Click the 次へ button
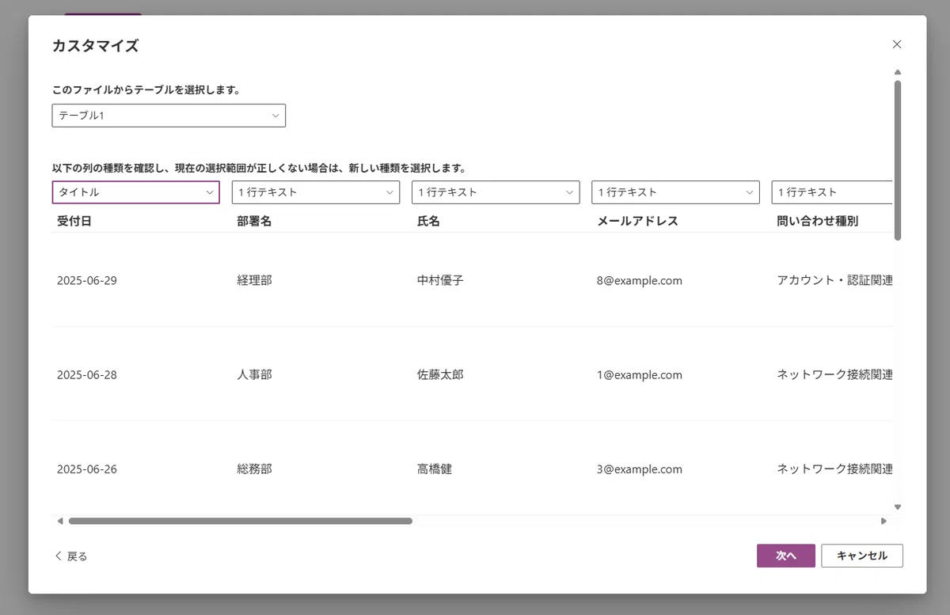 786,556
